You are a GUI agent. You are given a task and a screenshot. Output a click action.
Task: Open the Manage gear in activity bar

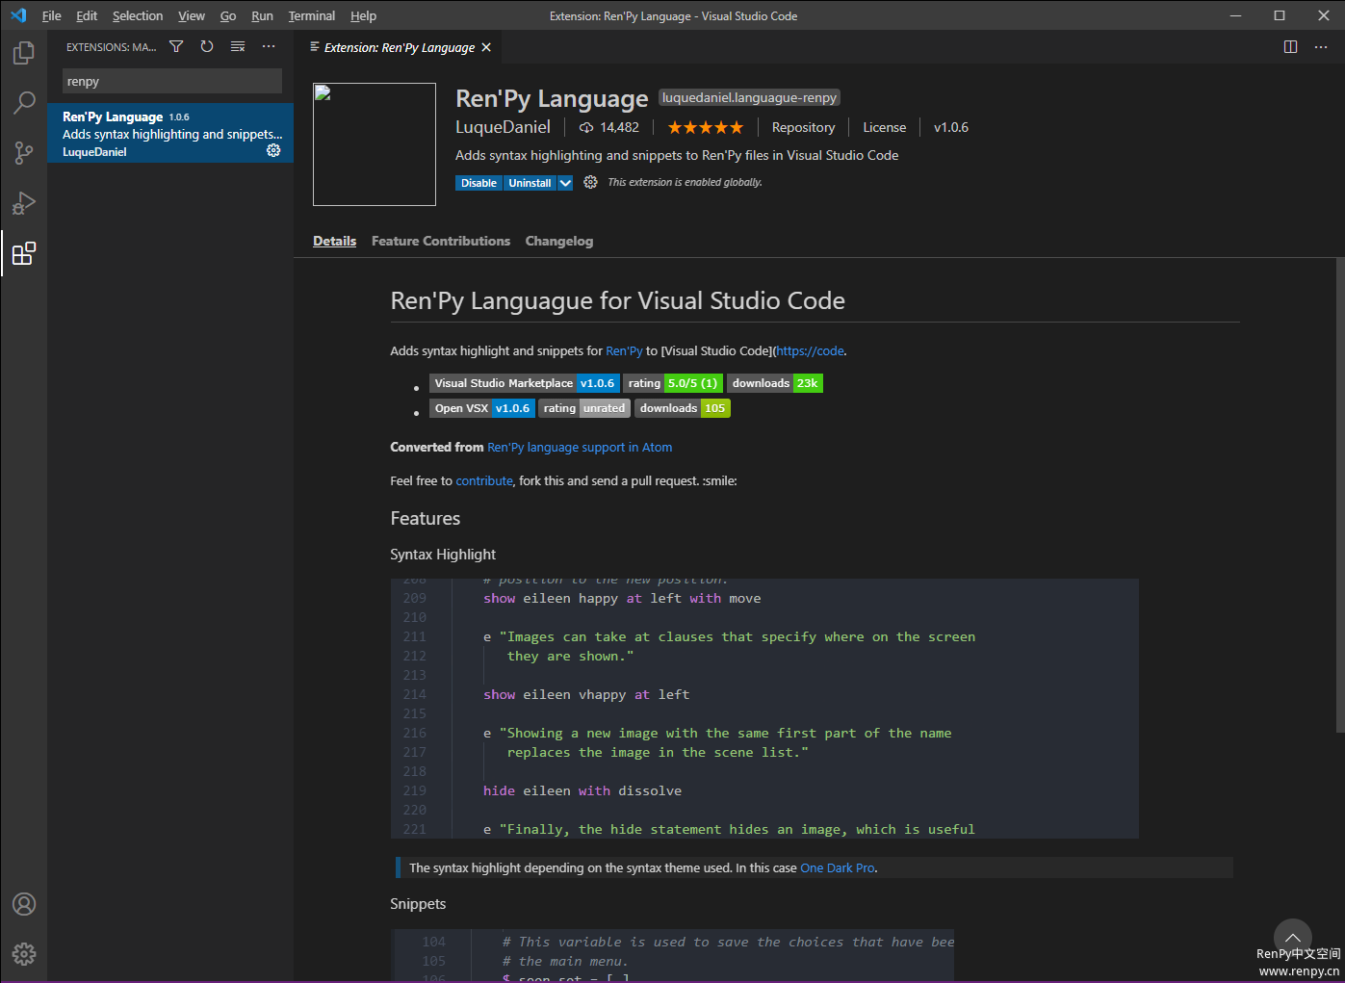[24, 954]
